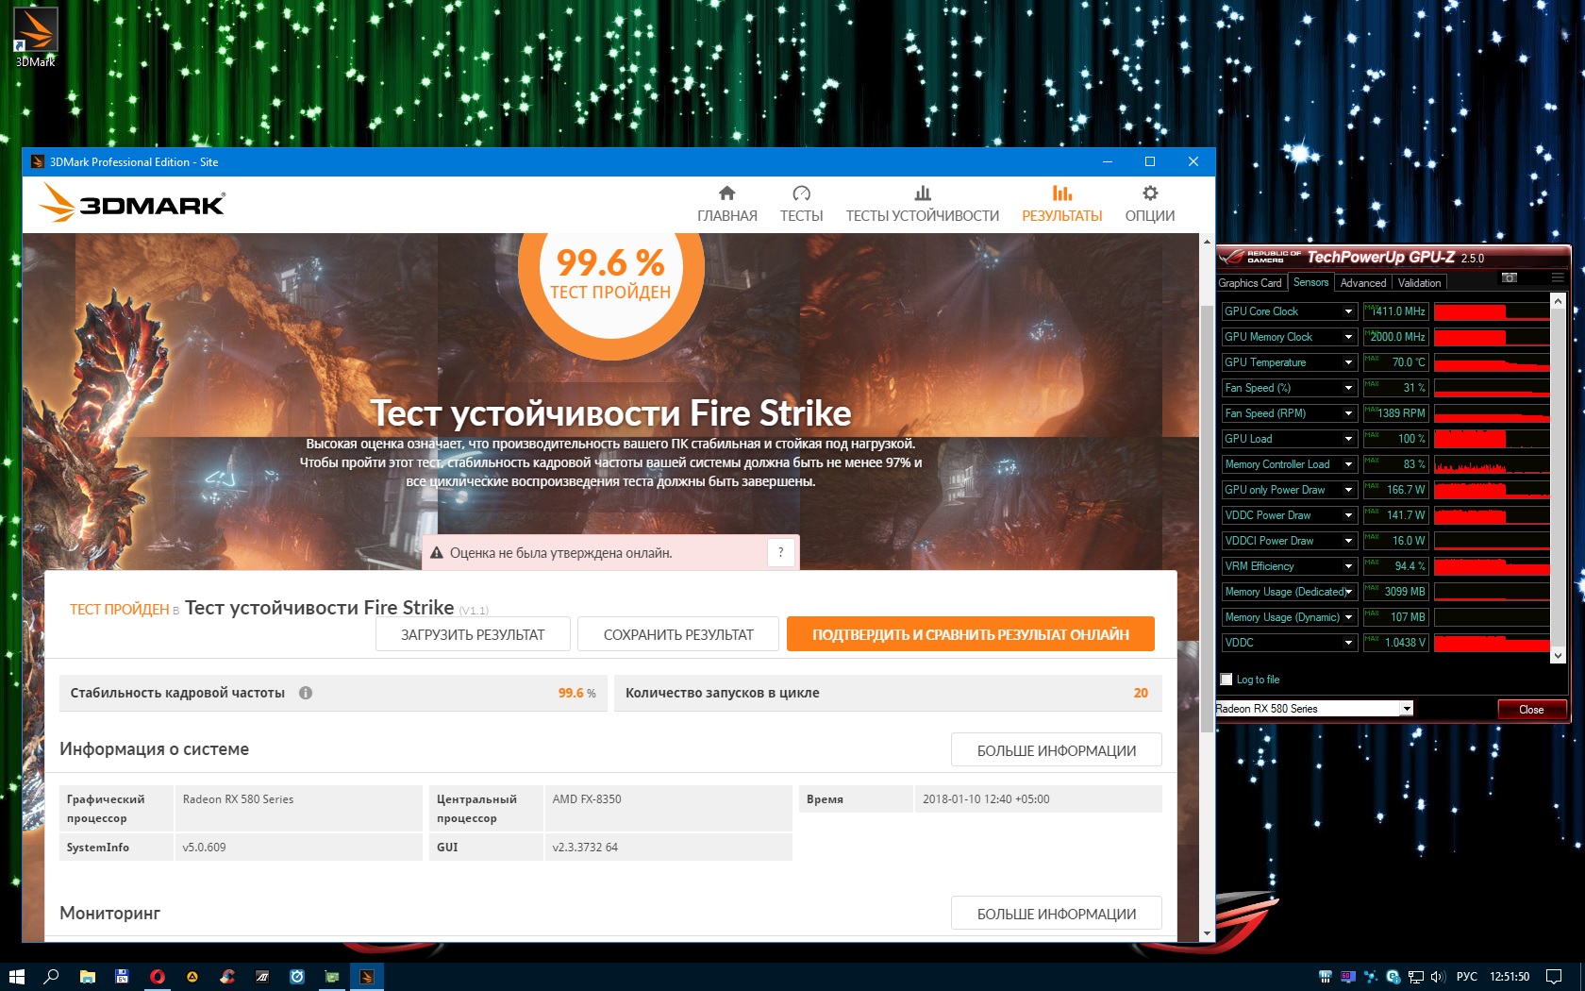Click the blue stopwatch taskbar icon

[x=297, y=977]
